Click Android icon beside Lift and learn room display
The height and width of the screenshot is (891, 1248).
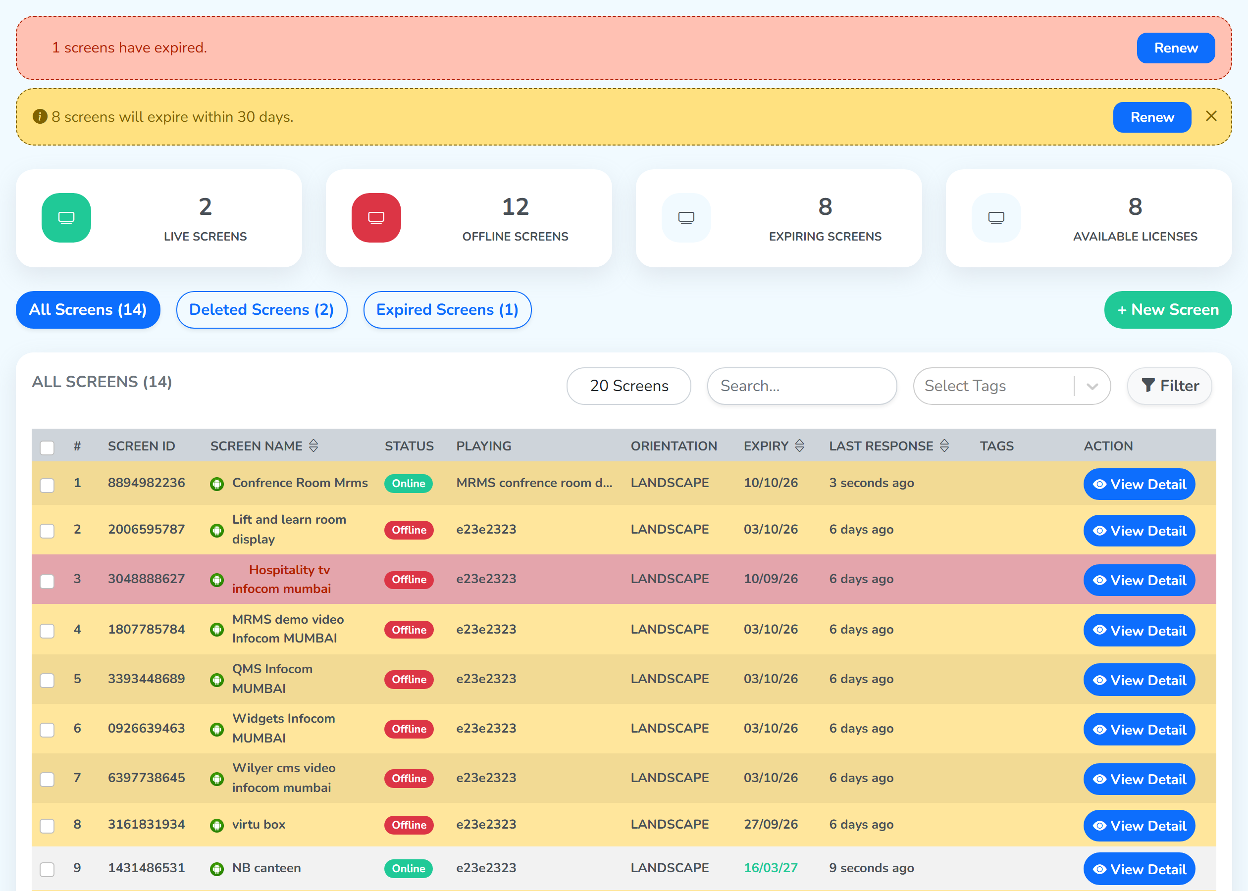click(x=217, y=531)
